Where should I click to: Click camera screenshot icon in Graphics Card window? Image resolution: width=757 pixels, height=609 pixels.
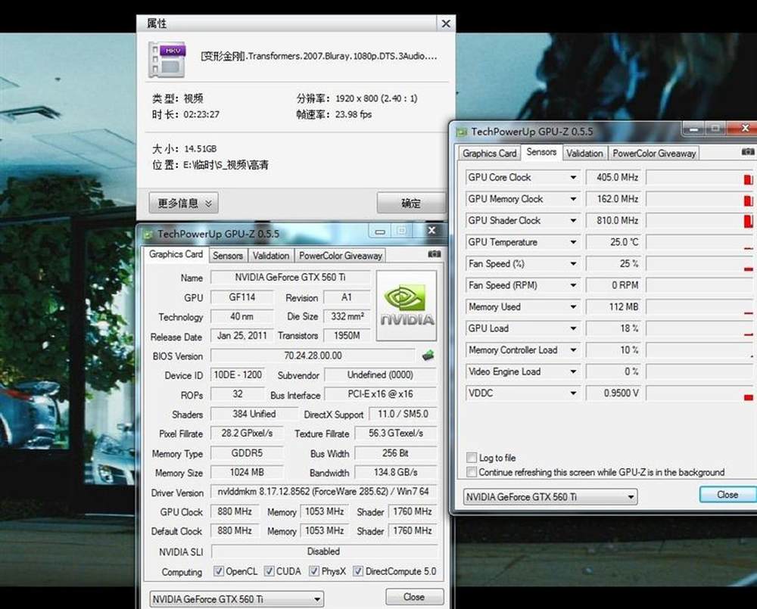click(434, 254)
